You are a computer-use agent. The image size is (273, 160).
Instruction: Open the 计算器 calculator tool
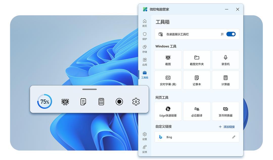point(225,80)
